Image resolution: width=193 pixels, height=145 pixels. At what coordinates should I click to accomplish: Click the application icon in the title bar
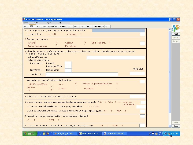(x=24, y=19)
